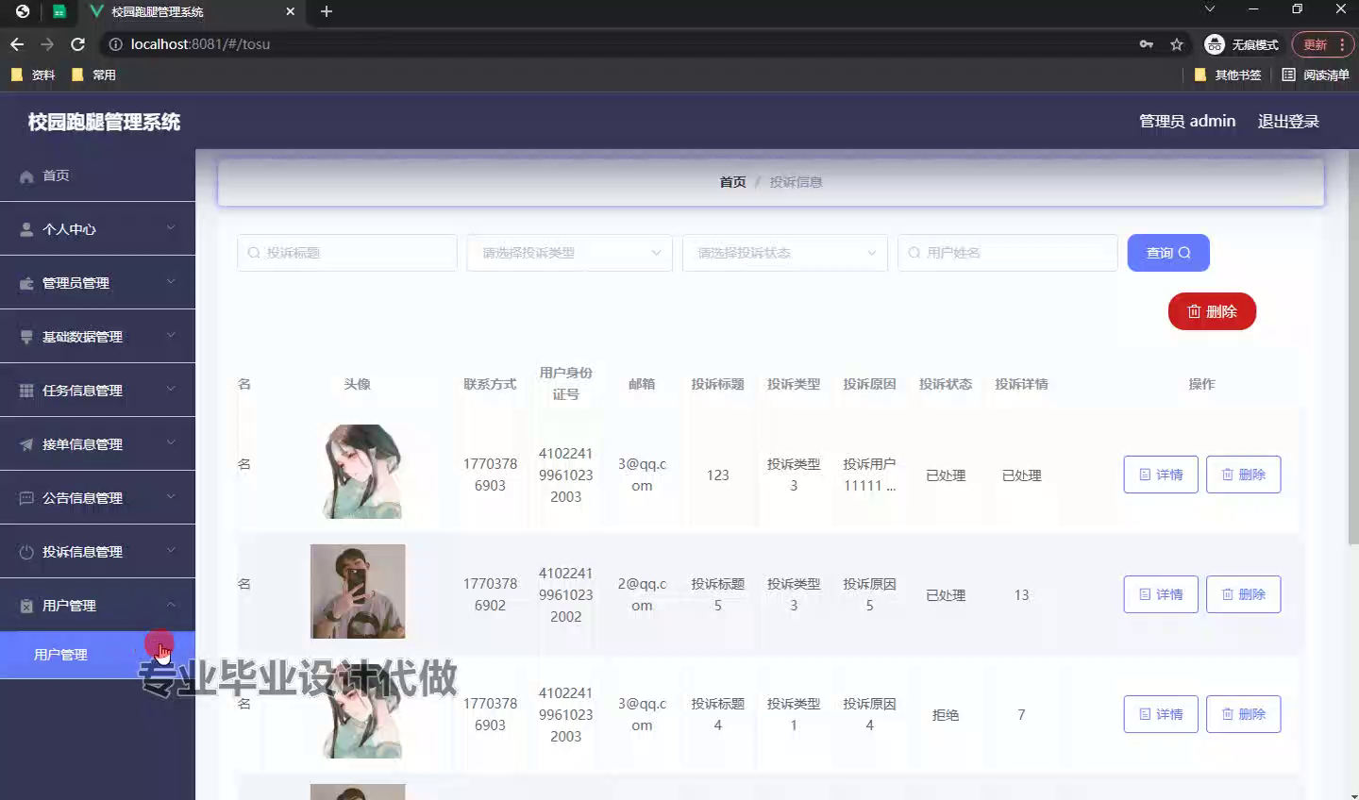1359x800 pixels.
Task: Open the 任务信息管理 sidebar menu
Action: (97, 391)
